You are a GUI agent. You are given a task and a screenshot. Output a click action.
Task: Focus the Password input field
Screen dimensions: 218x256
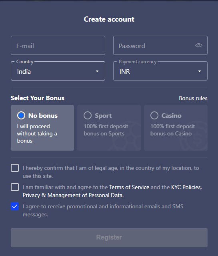(x=160, y=45)
